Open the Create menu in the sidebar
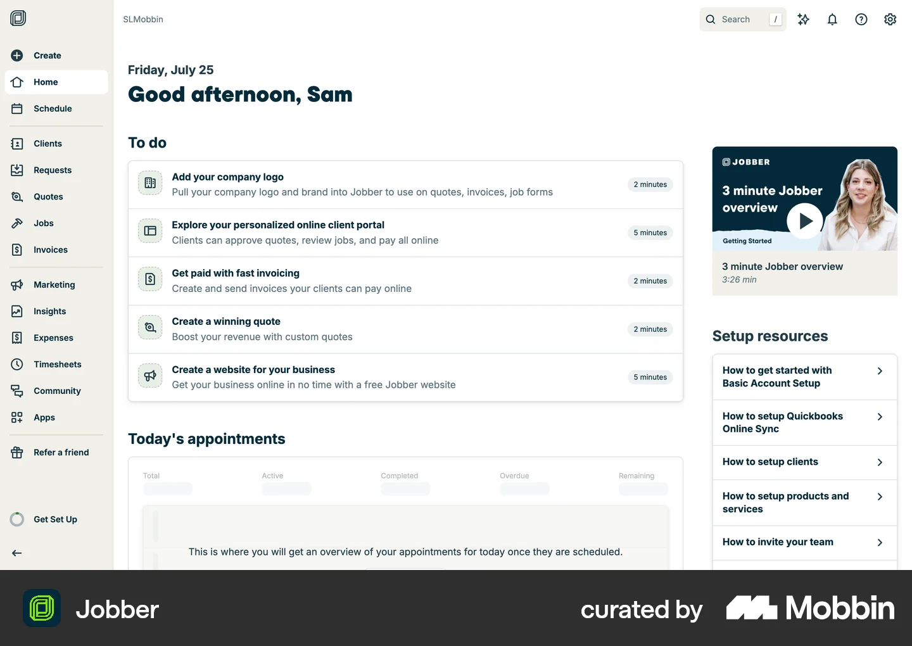912x646 pixels. pyautogui.click(x=56, y=56)
